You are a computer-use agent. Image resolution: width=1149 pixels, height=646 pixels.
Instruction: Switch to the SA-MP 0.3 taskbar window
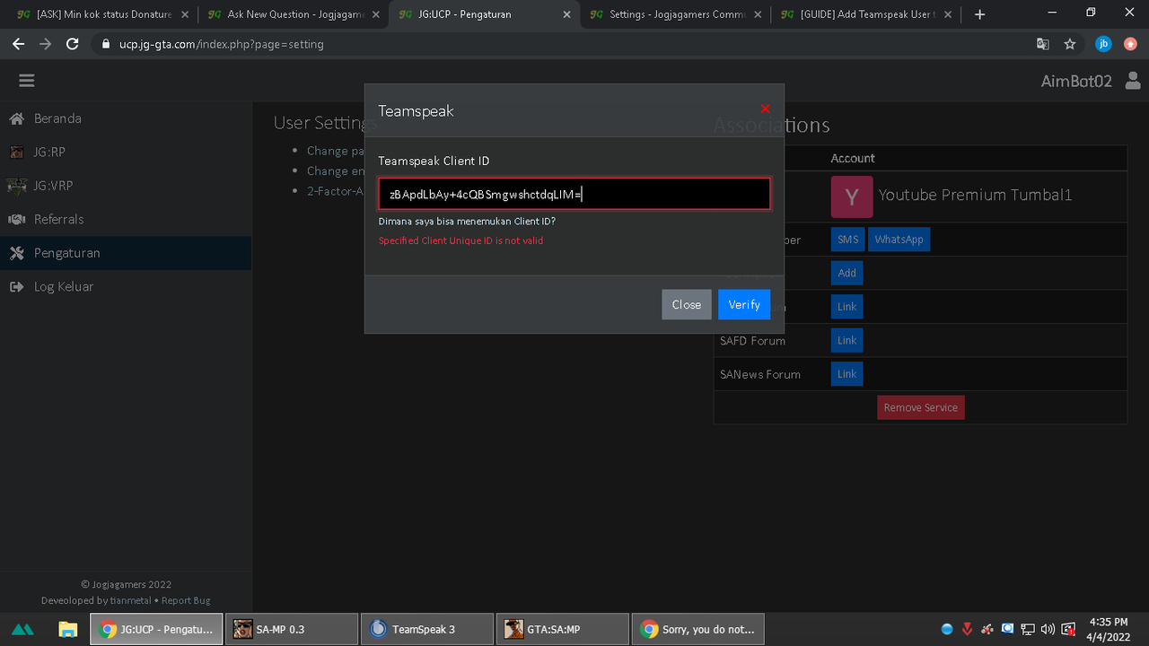click(x=291, y=629)
